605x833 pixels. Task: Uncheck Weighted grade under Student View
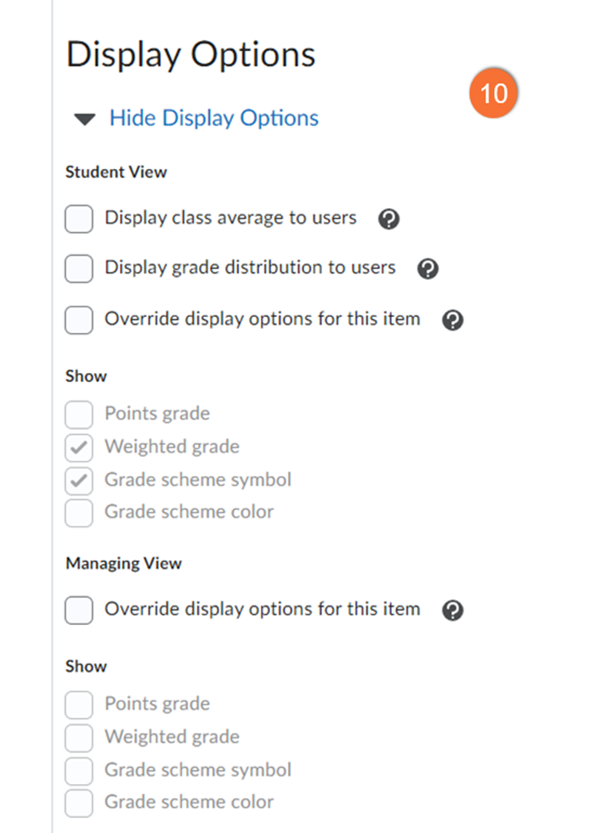click(79, 447)
